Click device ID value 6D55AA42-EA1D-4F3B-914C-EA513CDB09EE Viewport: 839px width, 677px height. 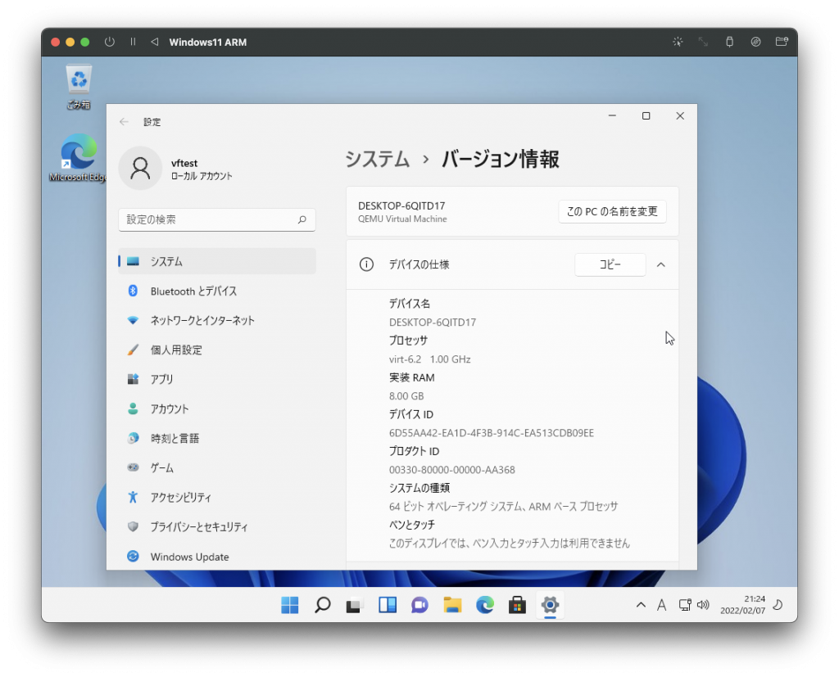[492, 433]
